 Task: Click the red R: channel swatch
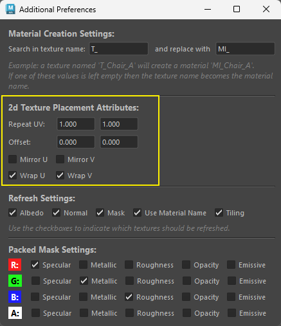15,265
